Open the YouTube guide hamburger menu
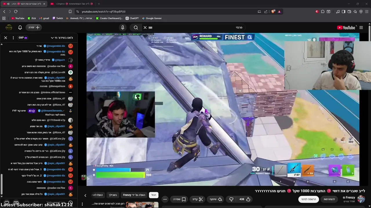The height and width of the screenshot is (208, 371). (361, 27)
